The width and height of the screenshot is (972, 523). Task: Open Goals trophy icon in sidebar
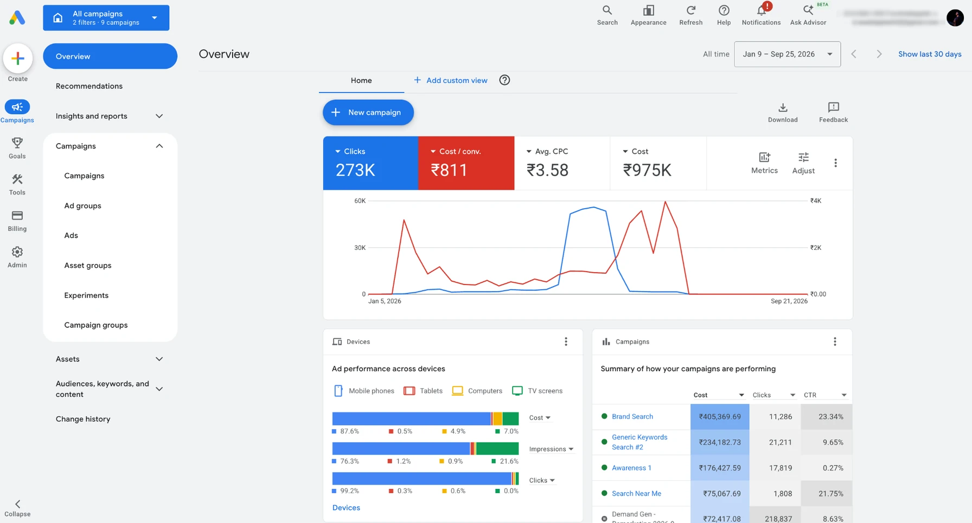click(17, 143)
